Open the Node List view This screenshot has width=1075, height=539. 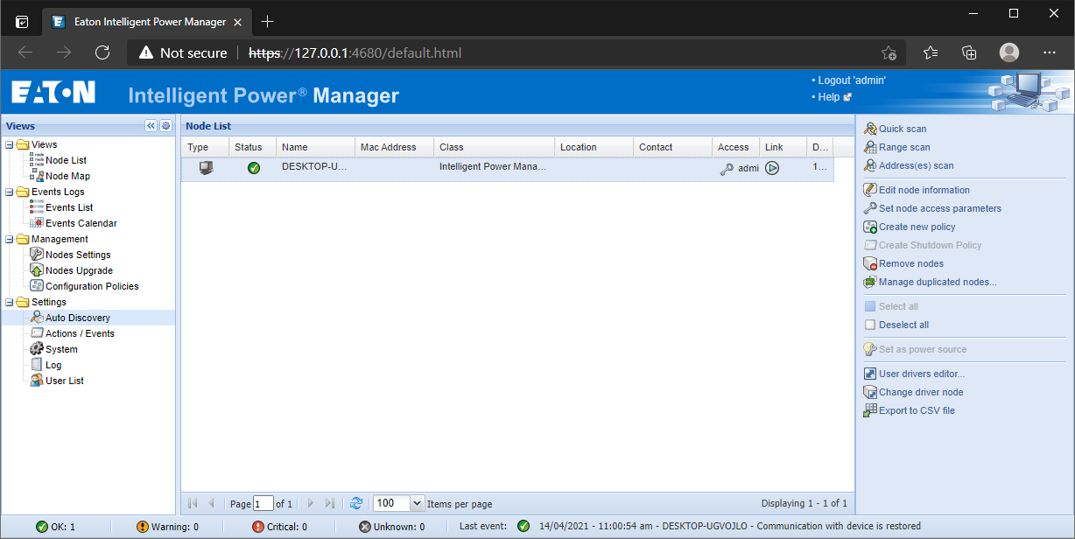point(66,160)
